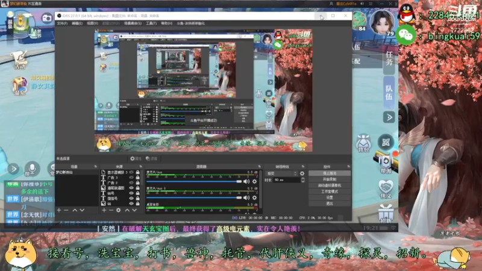Open the game scan-code icon beside 背包

coord(386,142)
